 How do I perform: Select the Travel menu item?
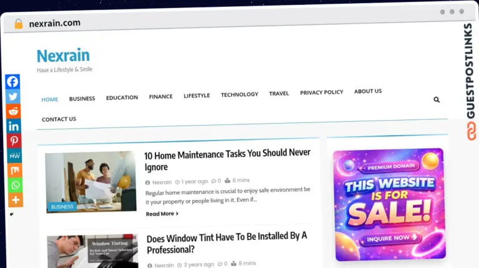279,93
